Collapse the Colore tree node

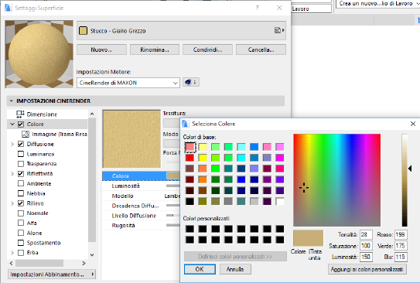click(x=12, y=124)
